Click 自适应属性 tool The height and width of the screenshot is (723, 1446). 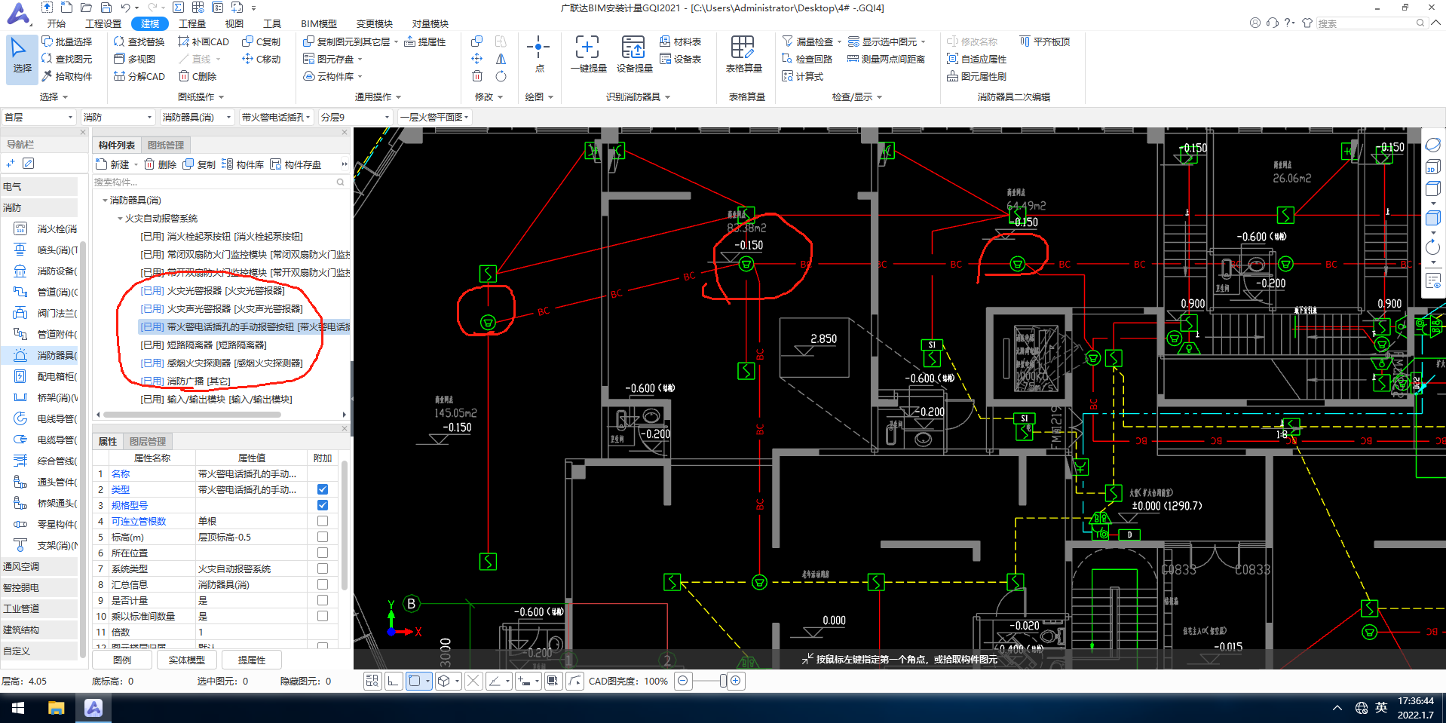pyautogui.click(x=976, y=59)
